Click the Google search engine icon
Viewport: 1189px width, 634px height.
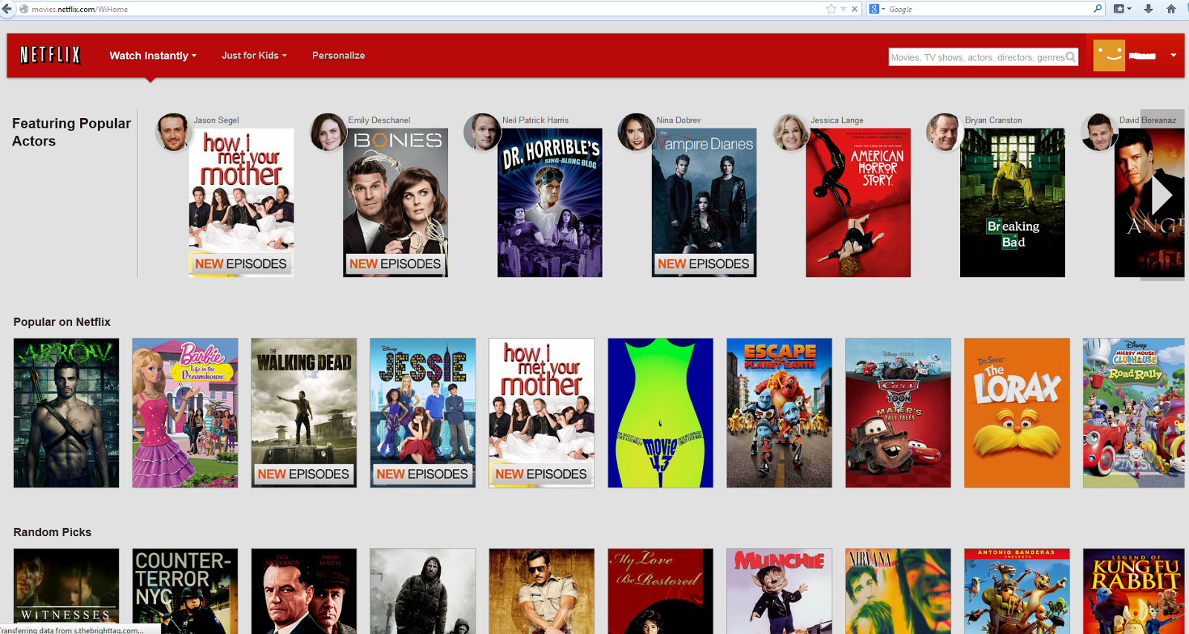[874, 9]
